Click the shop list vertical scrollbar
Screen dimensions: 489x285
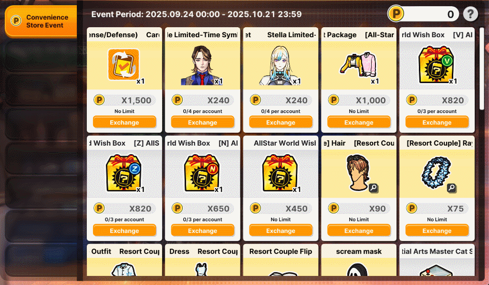482,69
